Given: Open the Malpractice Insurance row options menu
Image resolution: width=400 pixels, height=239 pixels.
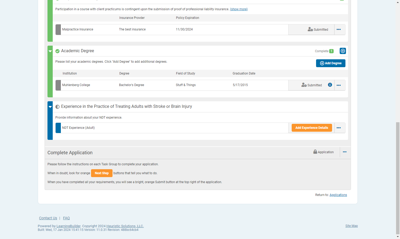Looking at the screenshot, I should 339,30.
